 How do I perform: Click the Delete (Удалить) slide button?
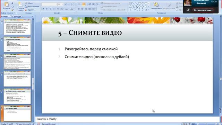pos(30,10)
